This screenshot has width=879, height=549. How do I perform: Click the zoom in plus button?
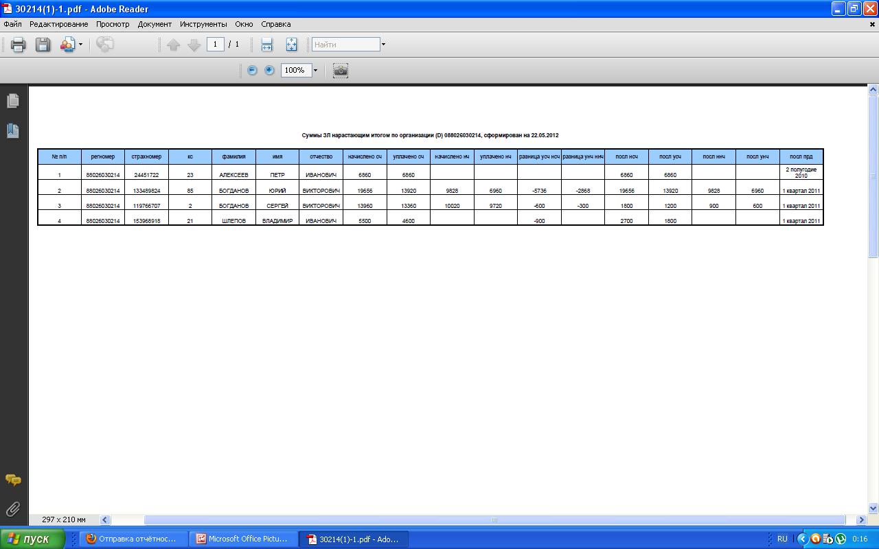pos(269,70)
